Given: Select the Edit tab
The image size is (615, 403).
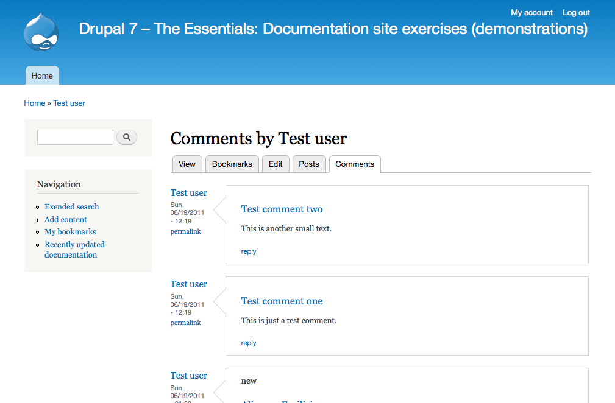Looking at the screenshot, I should pos(276,164).
